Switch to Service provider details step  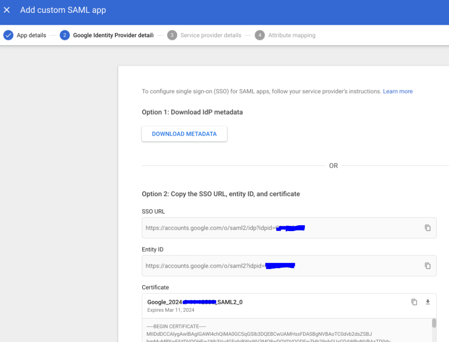point(211,35)
